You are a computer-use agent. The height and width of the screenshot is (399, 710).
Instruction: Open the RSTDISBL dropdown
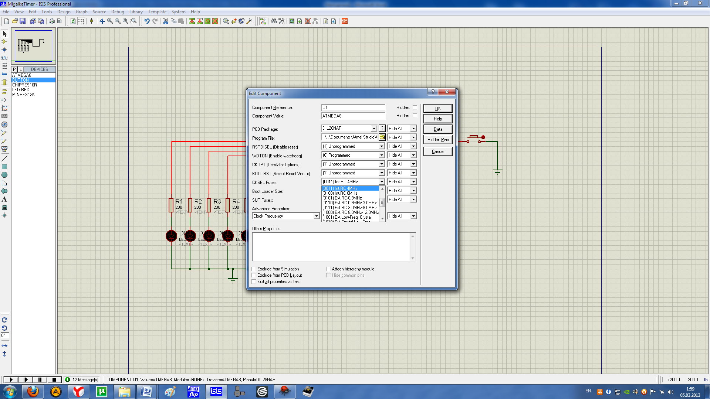tap(382, 146)
